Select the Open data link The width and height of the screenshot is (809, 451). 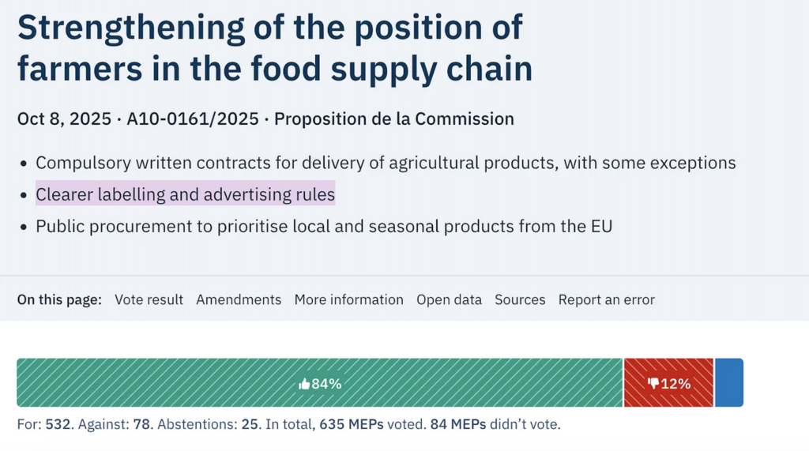point(449,300)
